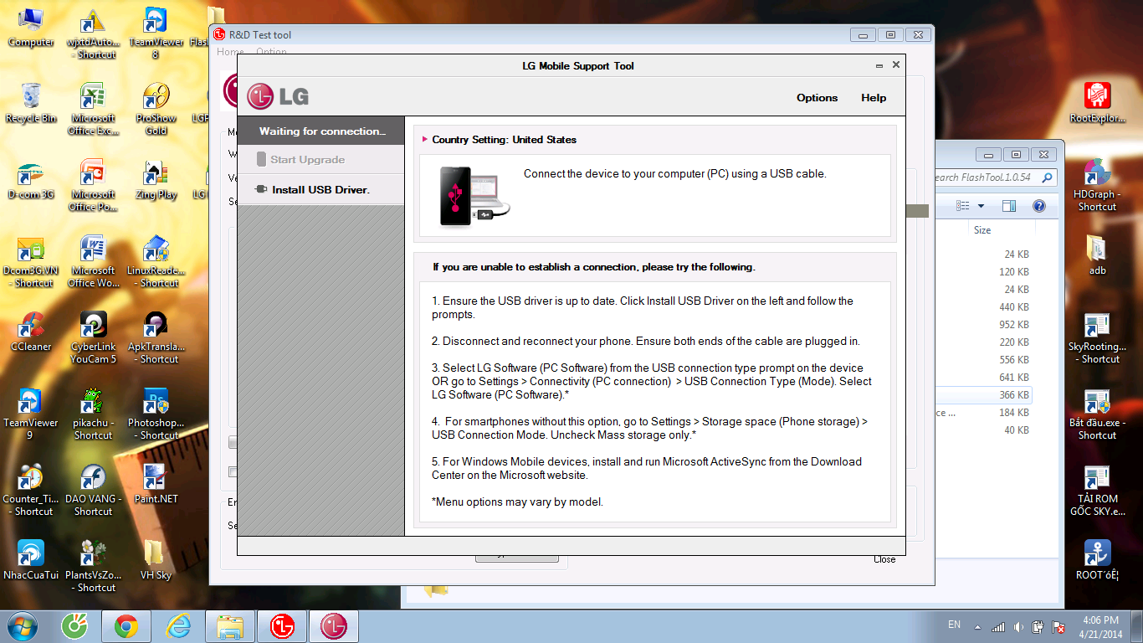Open the Home menu in R&D Test tool
The width and height of the screenshot is (1143, 643).
(230, 52)
